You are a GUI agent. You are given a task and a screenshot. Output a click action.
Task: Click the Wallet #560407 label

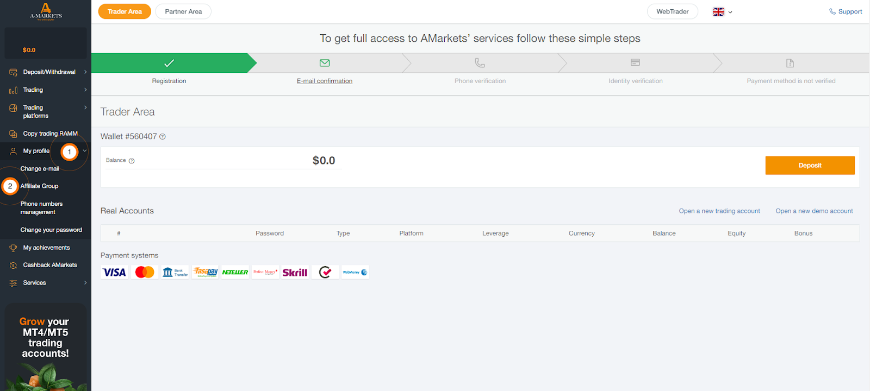click(x=128, y=137)
